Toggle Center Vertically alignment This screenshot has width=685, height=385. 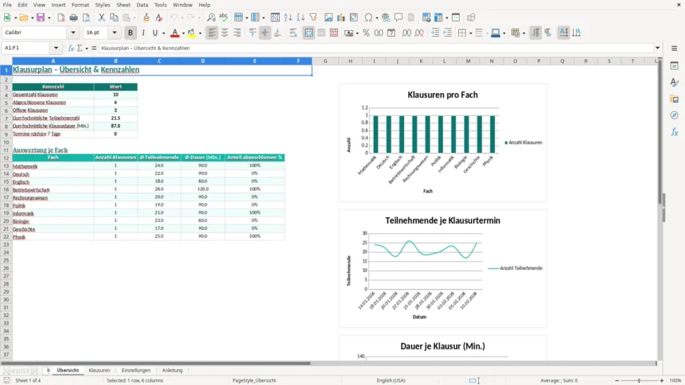tap(265, 33)
